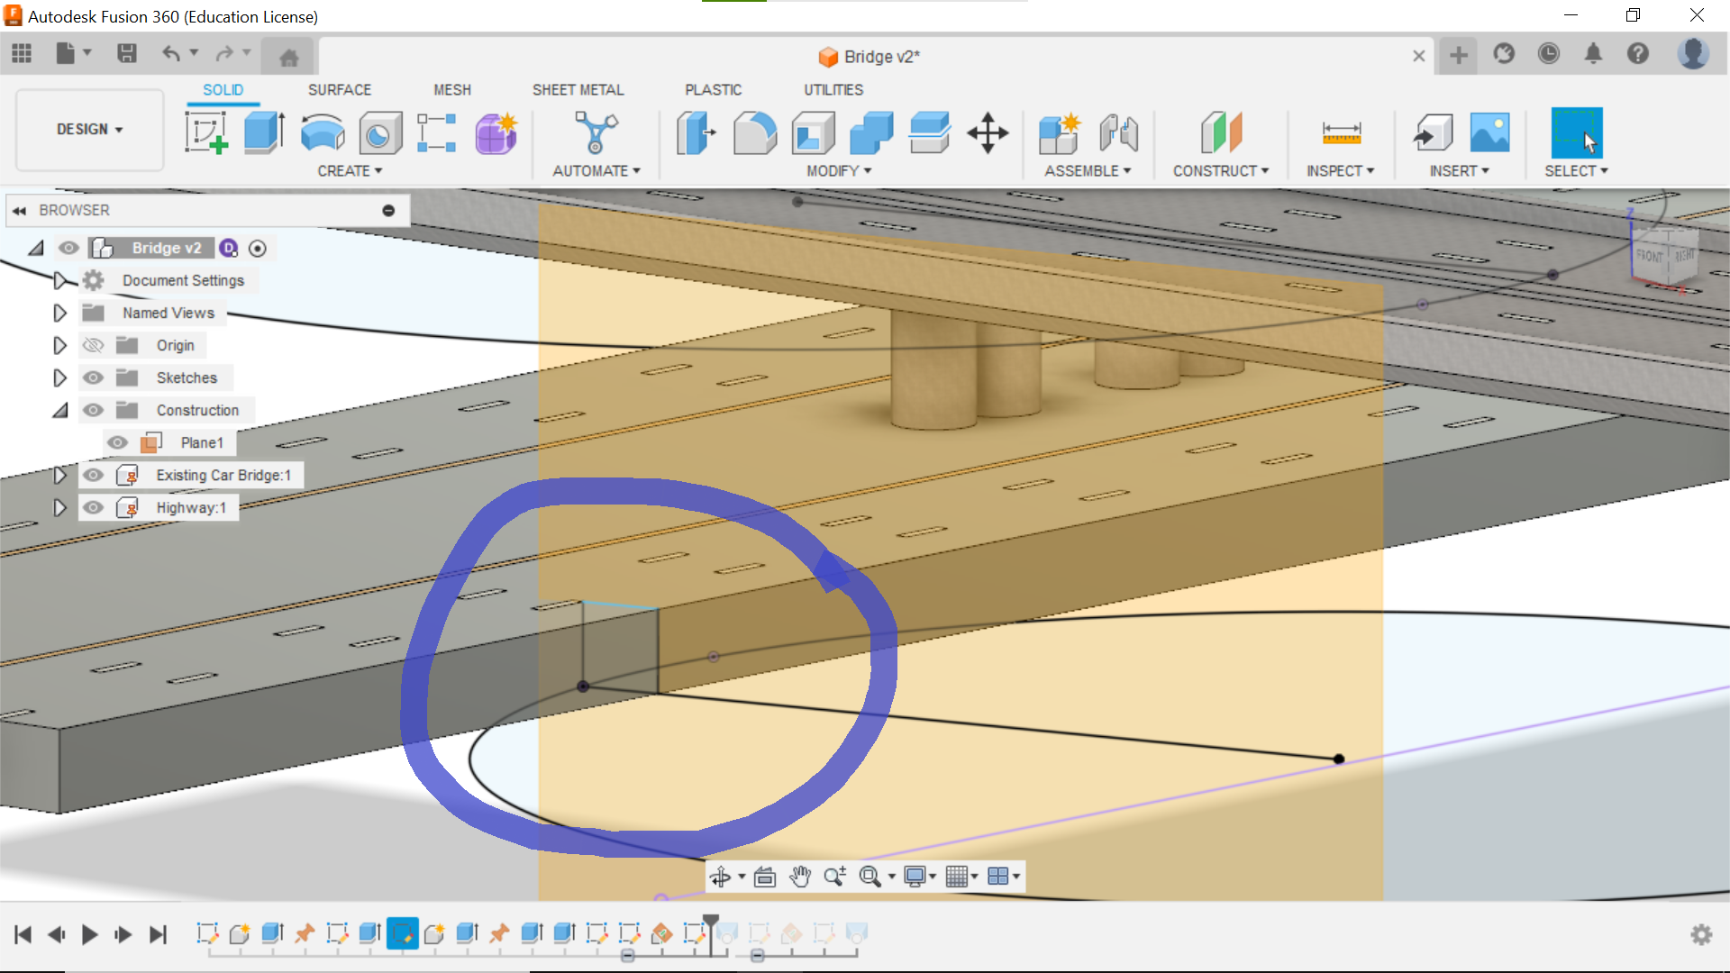Screen dimensions: 1730x973
Task: Select the Move/Copy arrows tool
Action: pos(988,133)
